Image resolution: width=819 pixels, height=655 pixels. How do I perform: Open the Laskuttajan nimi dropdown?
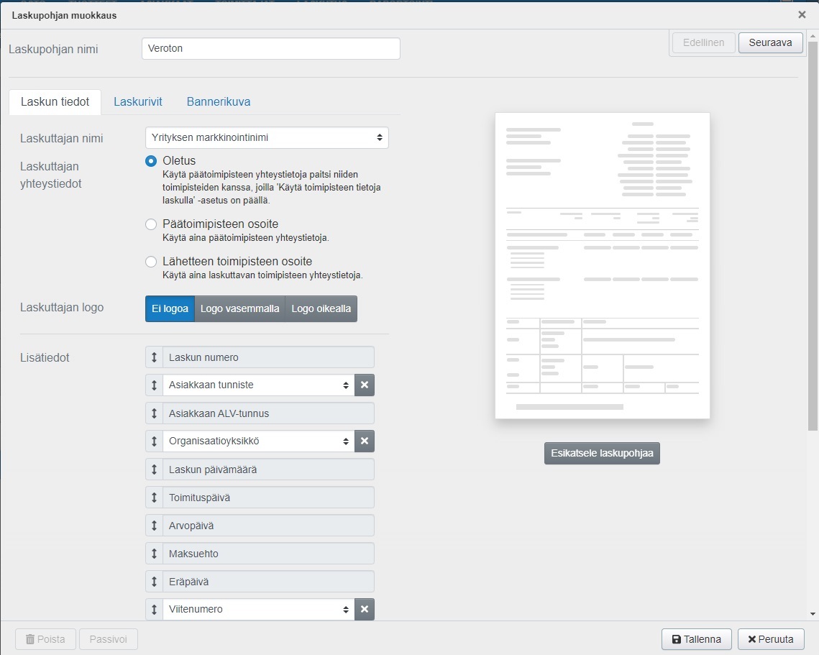pyautogui.click(x=267, y=138)
